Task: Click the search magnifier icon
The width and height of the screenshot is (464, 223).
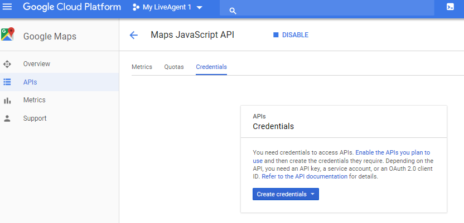Action: [x=233, y=11]
